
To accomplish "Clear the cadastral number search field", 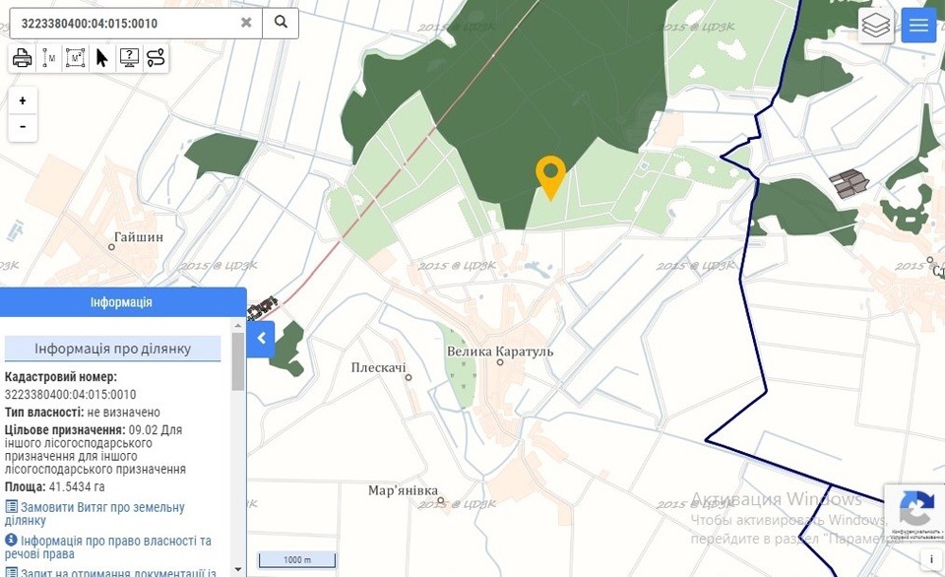I will coord(246,22).
